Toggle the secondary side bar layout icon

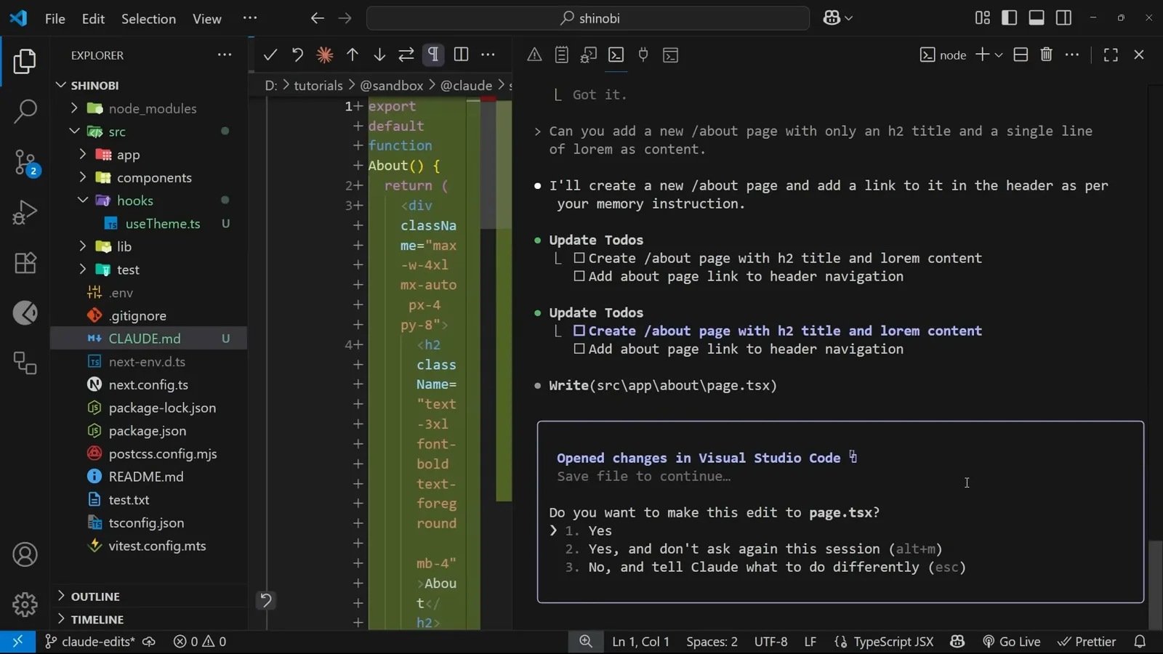[1063, 18]
